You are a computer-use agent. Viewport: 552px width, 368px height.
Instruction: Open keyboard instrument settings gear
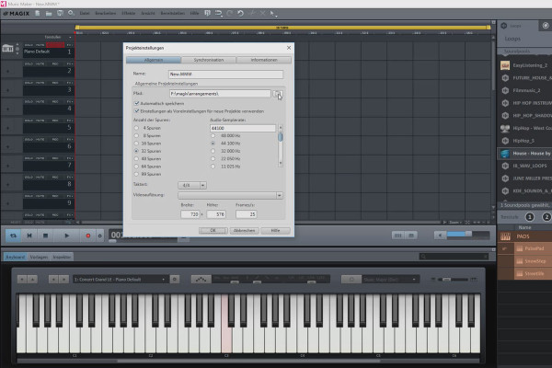(175, 280)
